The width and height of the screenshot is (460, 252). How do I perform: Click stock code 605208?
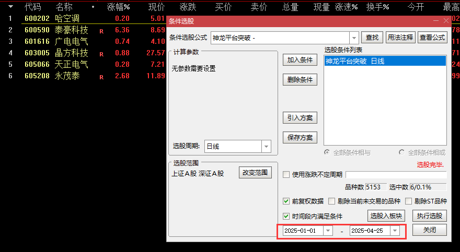pyautogui.click(x=37, y=76)
